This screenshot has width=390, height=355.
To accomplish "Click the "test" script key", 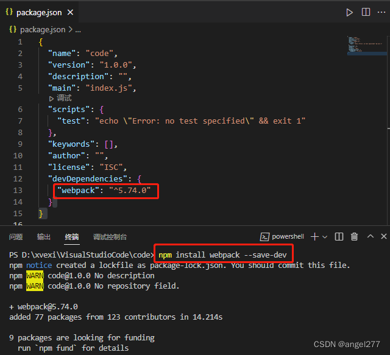I will (71, 121).
